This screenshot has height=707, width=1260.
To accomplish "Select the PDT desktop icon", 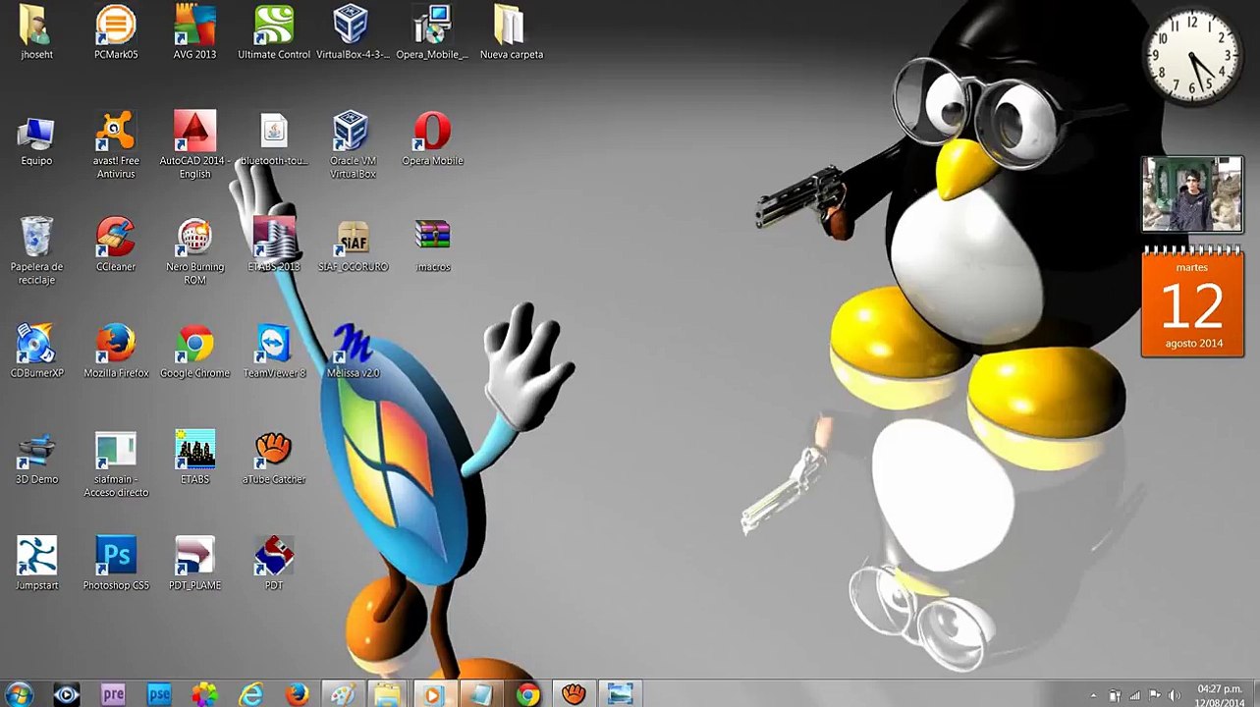I will click(x=274, y=564).
